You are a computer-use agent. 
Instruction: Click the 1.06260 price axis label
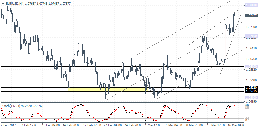pyautogui.click(x=251, y=59)
